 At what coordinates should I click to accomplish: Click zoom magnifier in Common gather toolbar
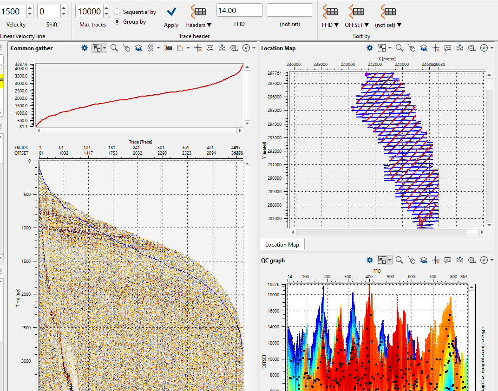coord(114,48)
